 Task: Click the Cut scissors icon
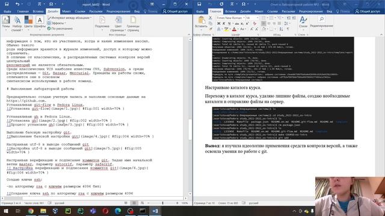[x=211, y=18]
